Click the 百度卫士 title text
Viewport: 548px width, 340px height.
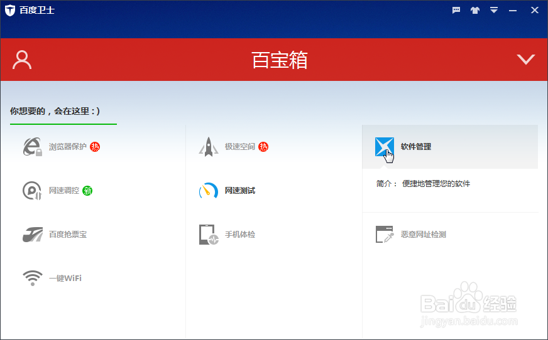pyautogui.click(x=37, y=10)
